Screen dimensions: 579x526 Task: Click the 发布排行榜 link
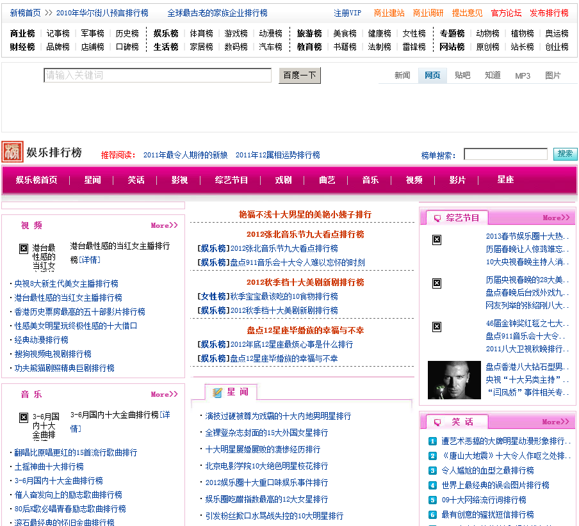tap(549, 13)
